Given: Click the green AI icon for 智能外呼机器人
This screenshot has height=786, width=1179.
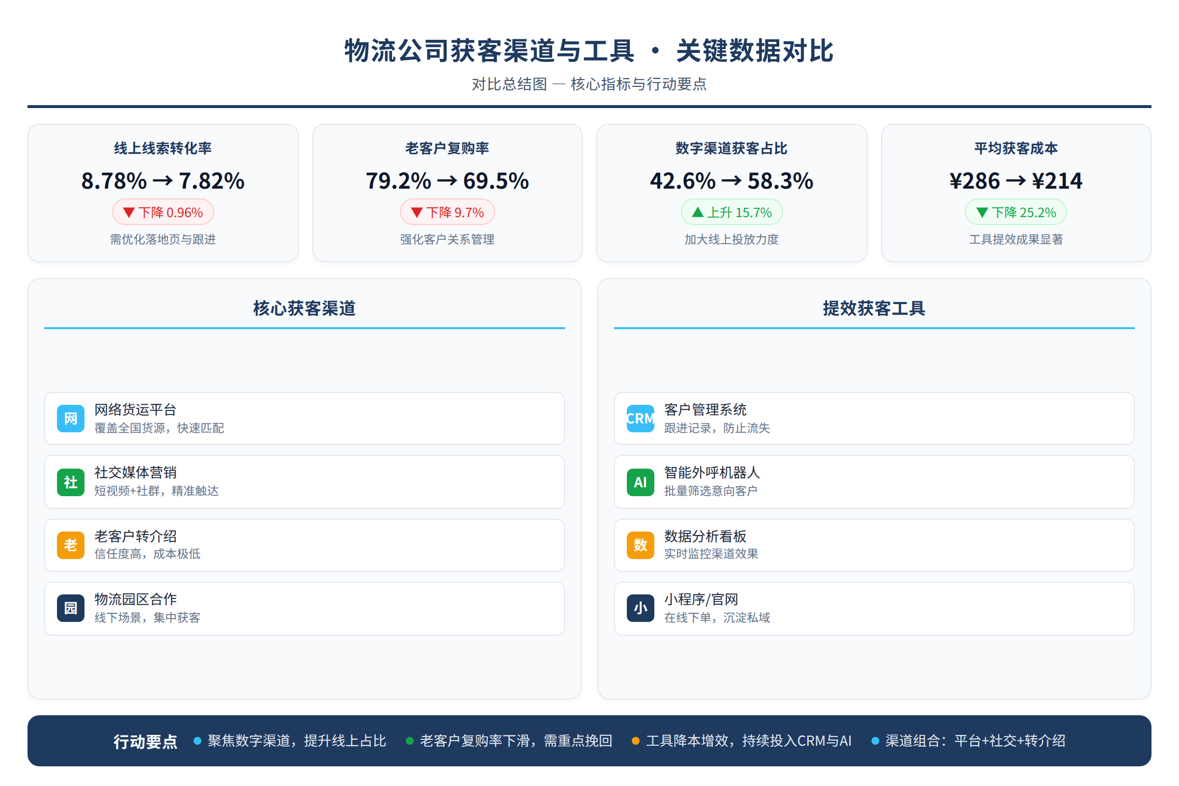Looking at the screenshot, I should click(x=641, y=482).
